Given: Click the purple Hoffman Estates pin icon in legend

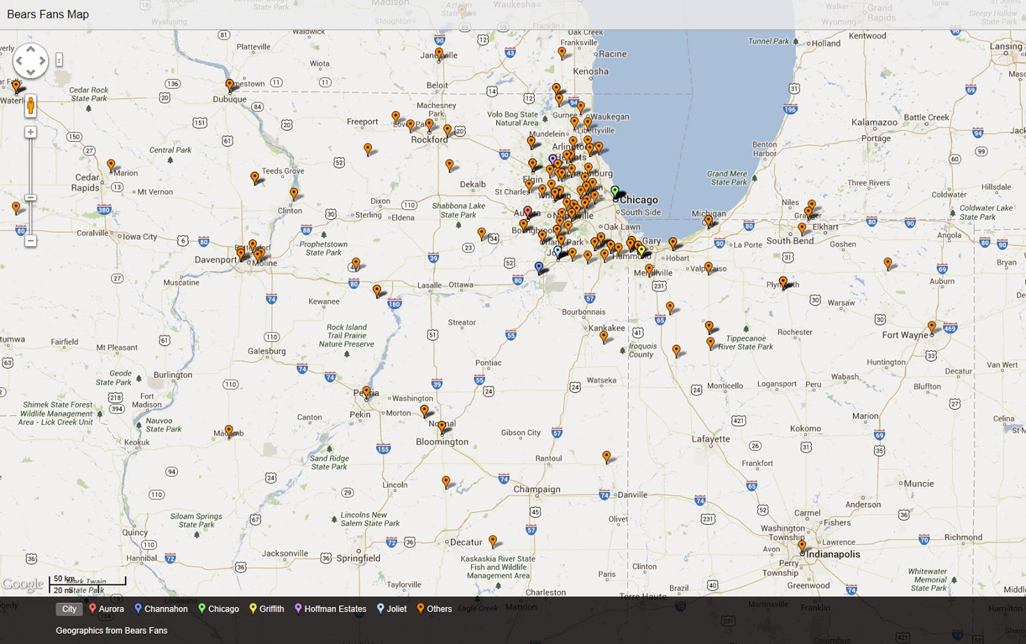Looking at the screenshot, I should [x=298, y=609].
